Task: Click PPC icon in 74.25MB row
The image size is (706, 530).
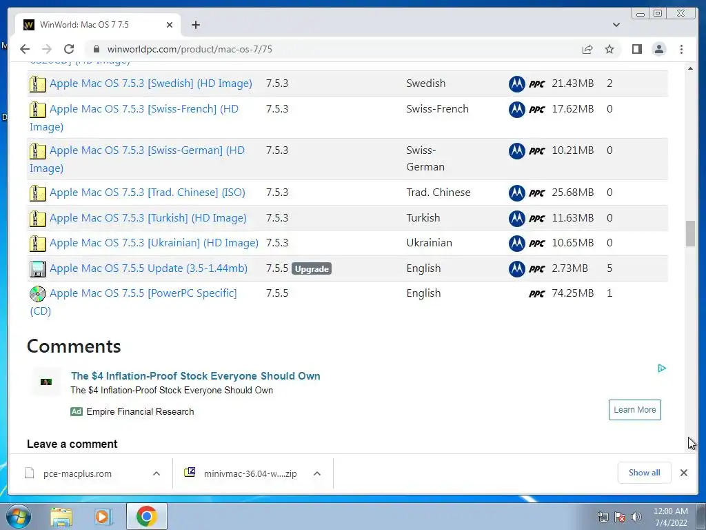Action: click(536, 294)
